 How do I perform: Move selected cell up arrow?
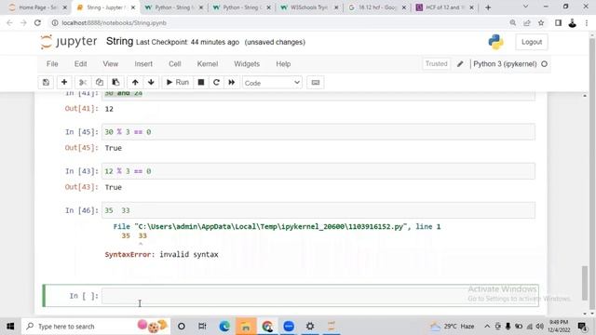[135, 83]
